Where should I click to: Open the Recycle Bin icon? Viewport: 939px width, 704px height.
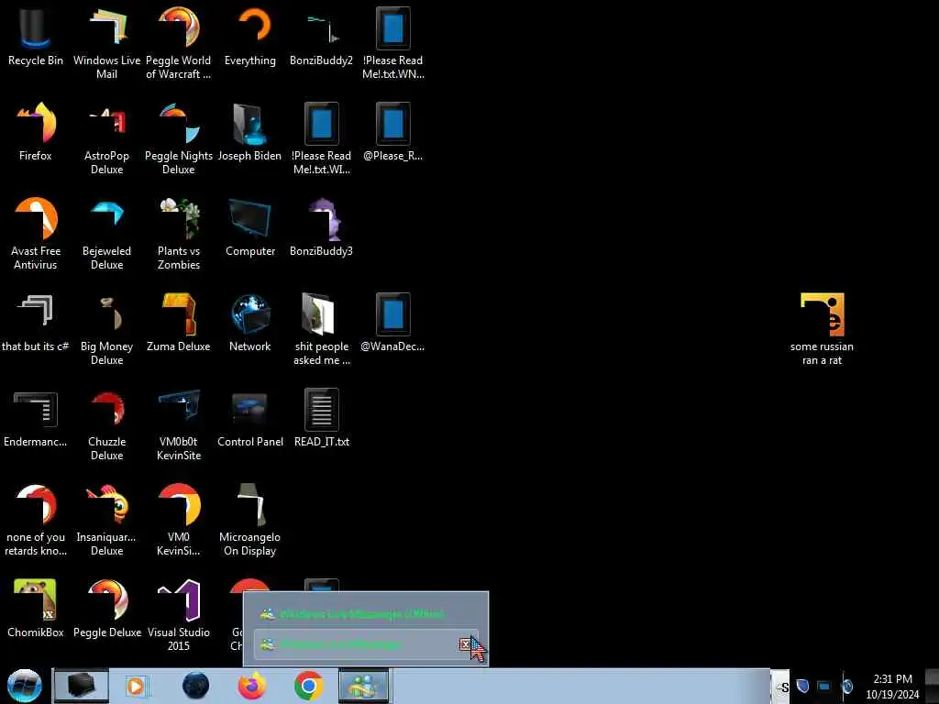(x=36, y=36)
